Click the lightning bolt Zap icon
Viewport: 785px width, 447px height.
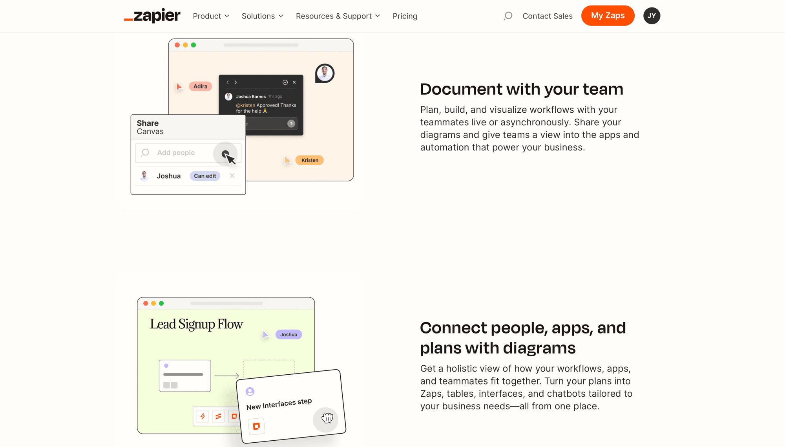pyautogui.click(x=203, y=416)
